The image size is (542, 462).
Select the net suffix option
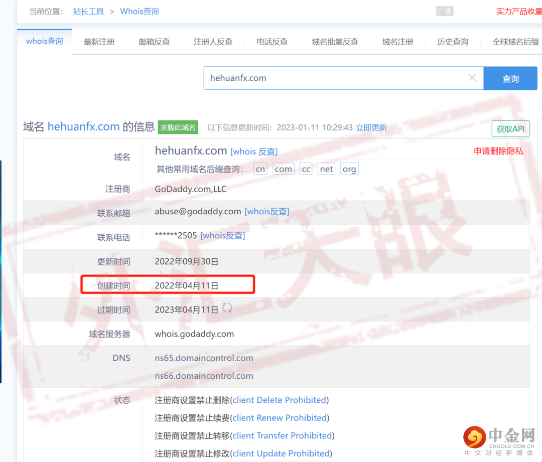point(326,169)
